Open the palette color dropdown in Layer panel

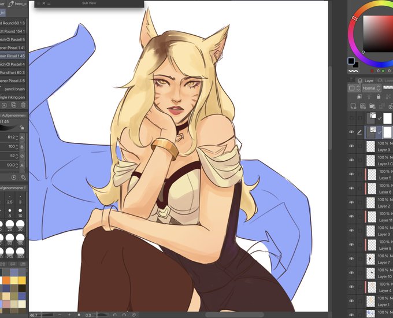pos(354,88)
